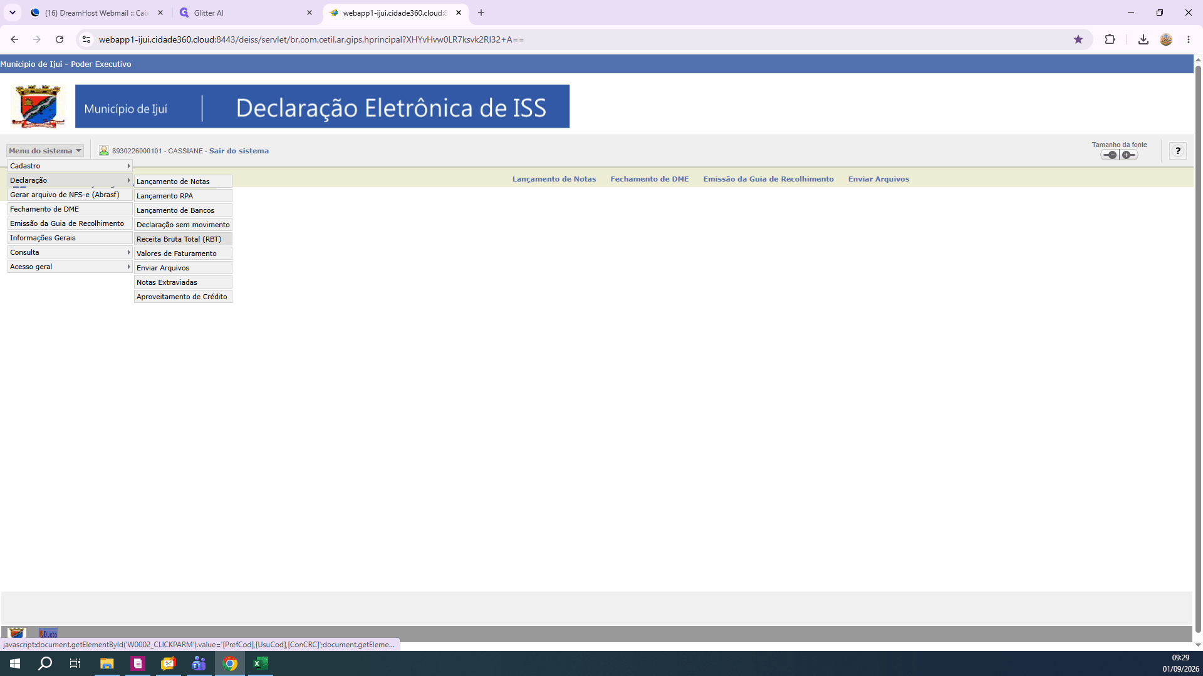
Task: Select Declaração sem movimento entry
Action: point(183,225)
